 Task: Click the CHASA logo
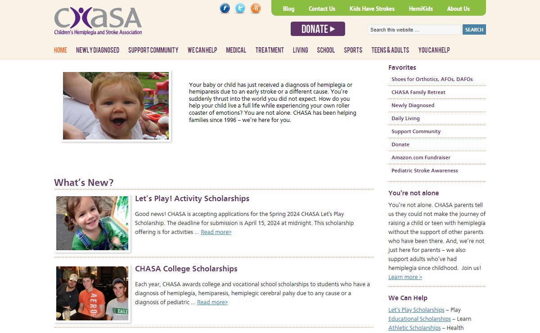98,21
